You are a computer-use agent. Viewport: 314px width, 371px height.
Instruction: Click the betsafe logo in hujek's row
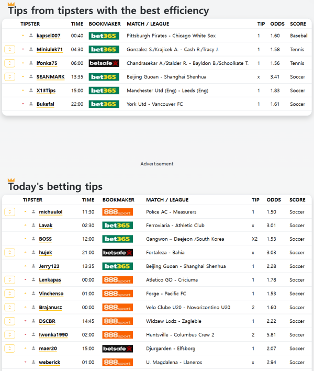tap(117, 253)
